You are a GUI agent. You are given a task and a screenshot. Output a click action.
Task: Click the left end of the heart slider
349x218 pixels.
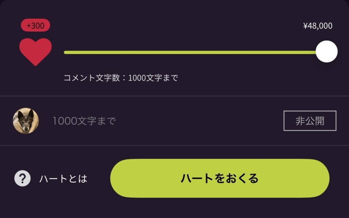coord(65,52)
